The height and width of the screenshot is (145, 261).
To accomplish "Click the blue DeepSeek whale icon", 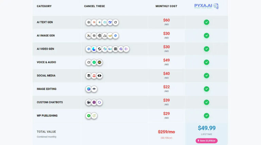I will click(110, 22).
